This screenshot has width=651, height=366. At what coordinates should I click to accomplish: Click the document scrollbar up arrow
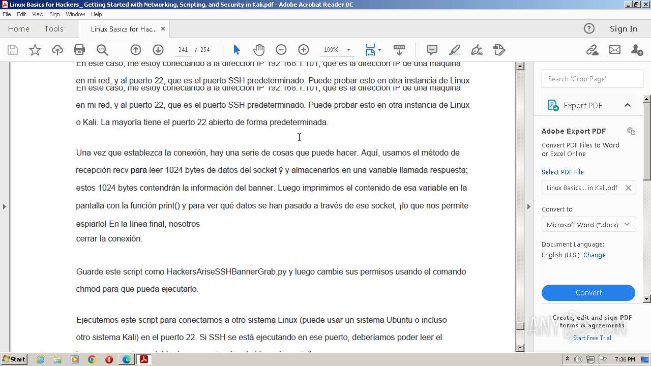point(520,66)
